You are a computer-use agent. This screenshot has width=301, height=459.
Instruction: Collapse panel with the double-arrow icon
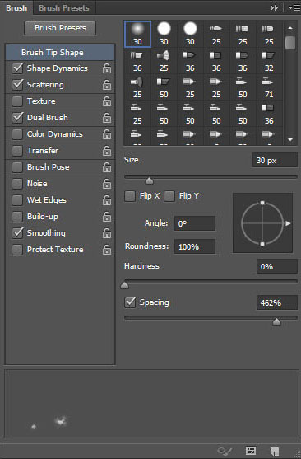click(274, 8)
